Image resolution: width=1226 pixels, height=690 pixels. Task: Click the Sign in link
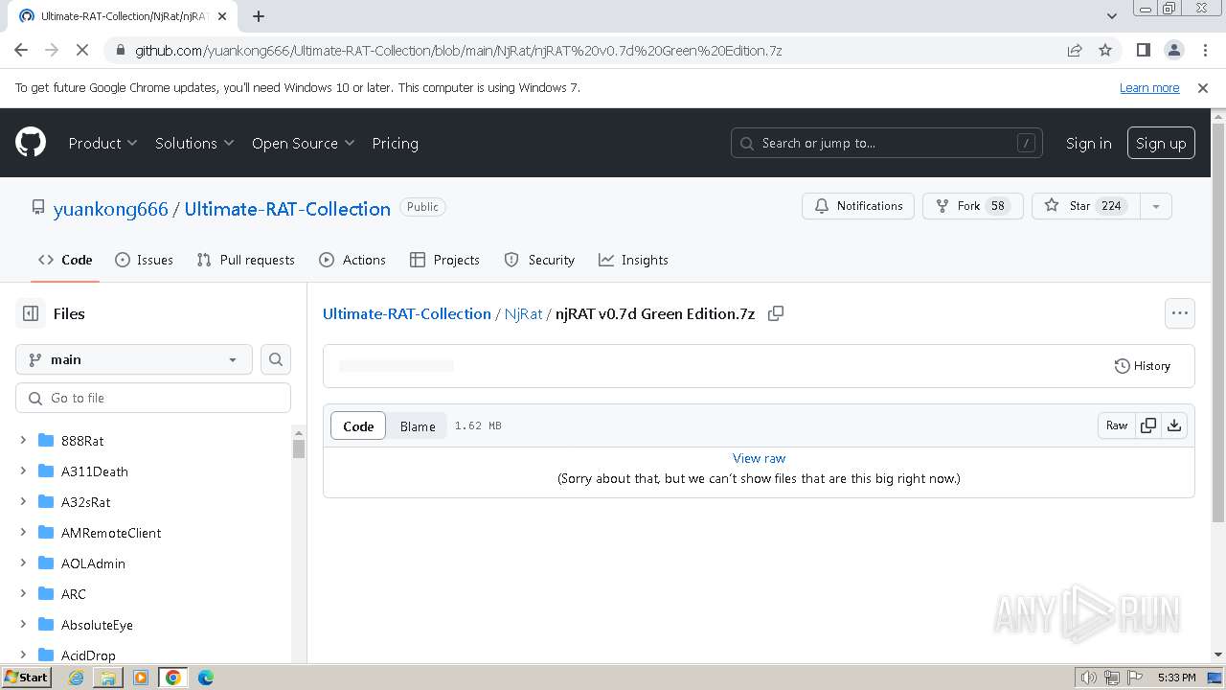[1088, 143]
